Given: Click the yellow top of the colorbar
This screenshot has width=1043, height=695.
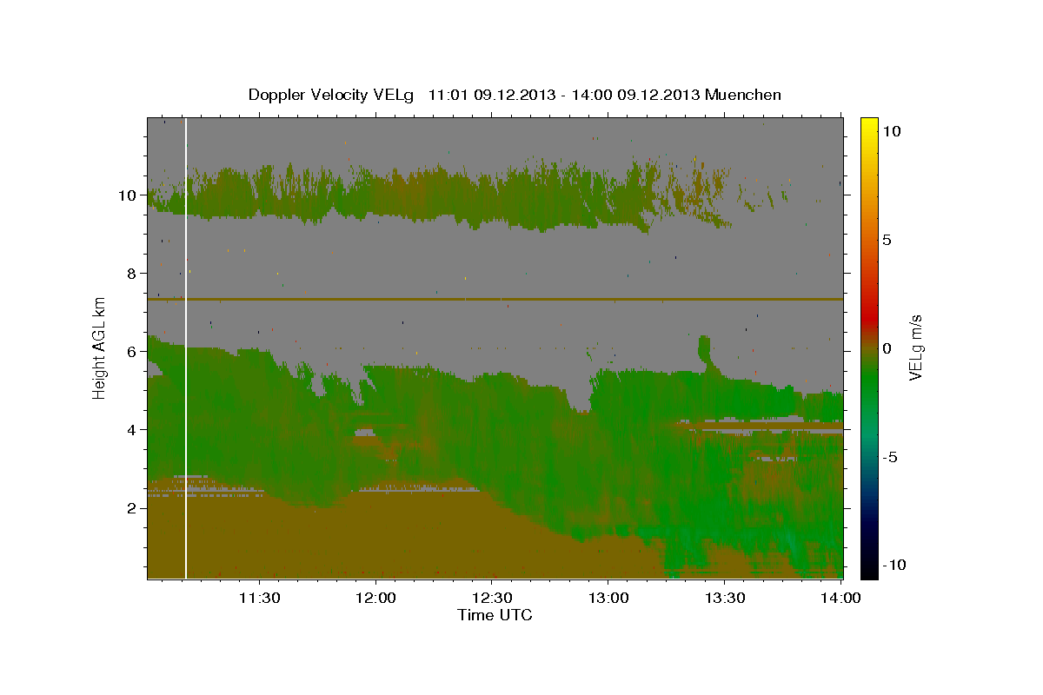Looking at the screenshot, I should click(869, 123).
